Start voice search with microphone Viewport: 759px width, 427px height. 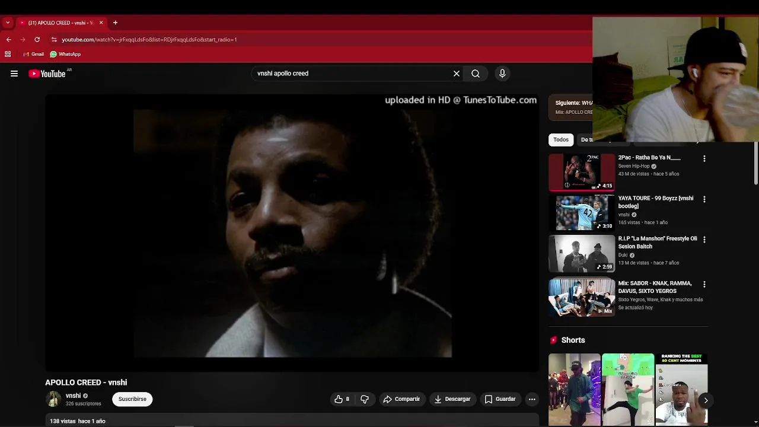[x=502, y=74]
